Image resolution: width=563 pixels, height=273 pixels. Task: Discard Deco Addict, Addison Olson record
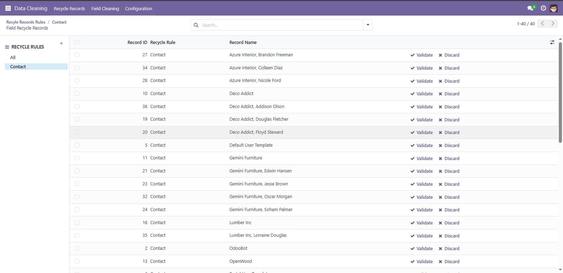coord(449,107)
